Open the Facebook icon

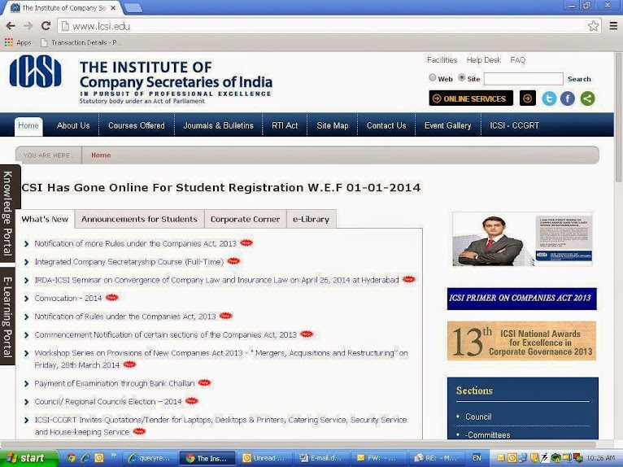point(568,98)
